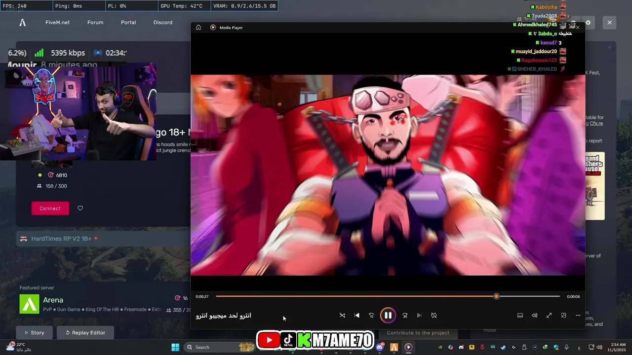Open safely remove hardware USB tray icon
The image size is (632, 355).
(x=524, y=347)
